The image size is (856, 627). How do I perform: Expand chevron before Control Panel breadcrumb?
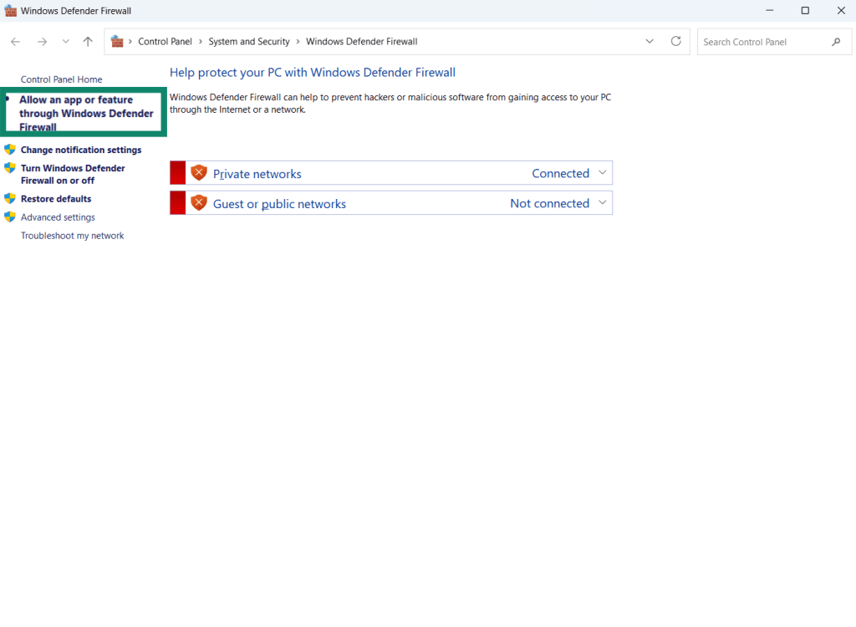[130, 42]
